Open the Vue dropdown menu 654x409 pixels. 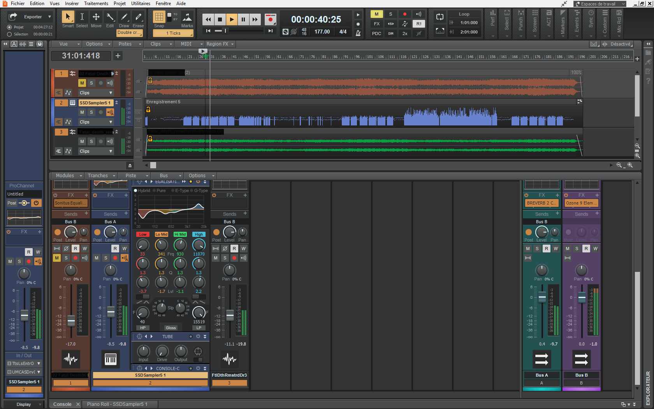coord(67,44)
